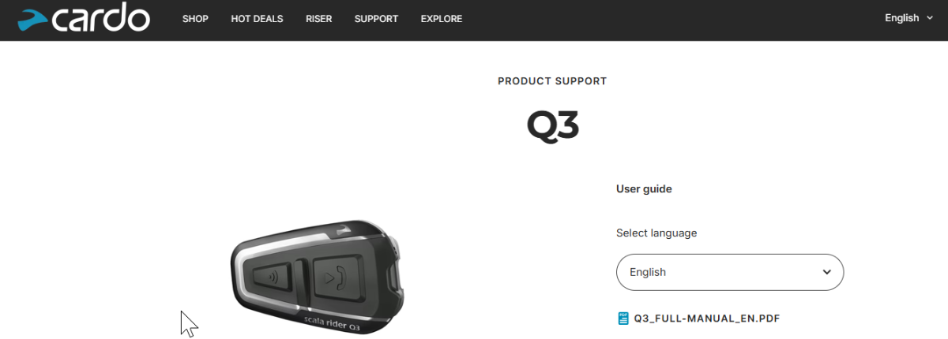Go to the RISER page

318,19
